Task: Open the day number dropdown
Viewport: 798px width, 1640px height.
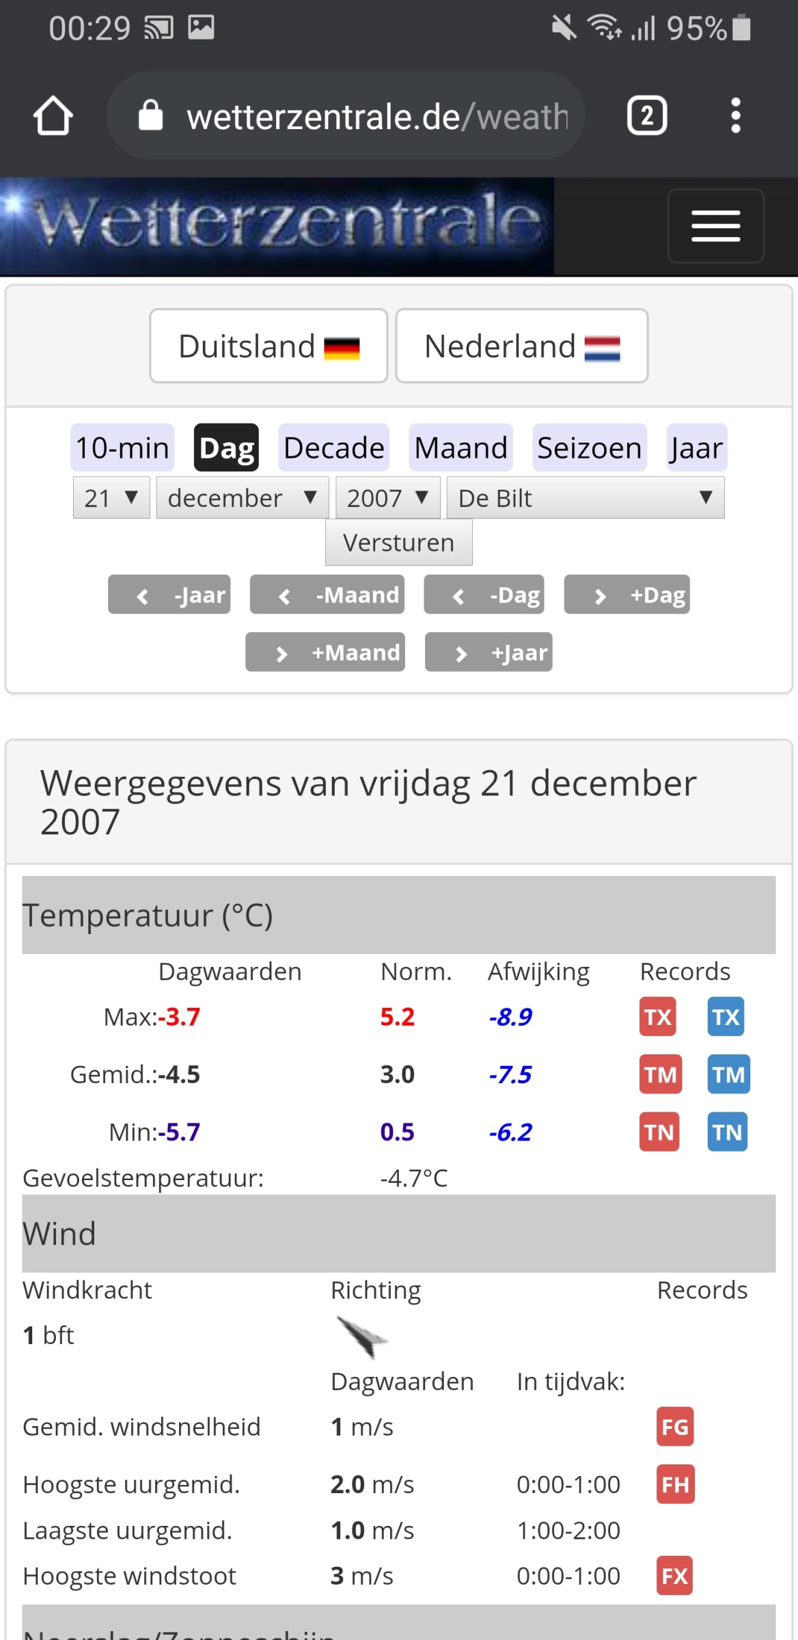Action: (111, 498)
